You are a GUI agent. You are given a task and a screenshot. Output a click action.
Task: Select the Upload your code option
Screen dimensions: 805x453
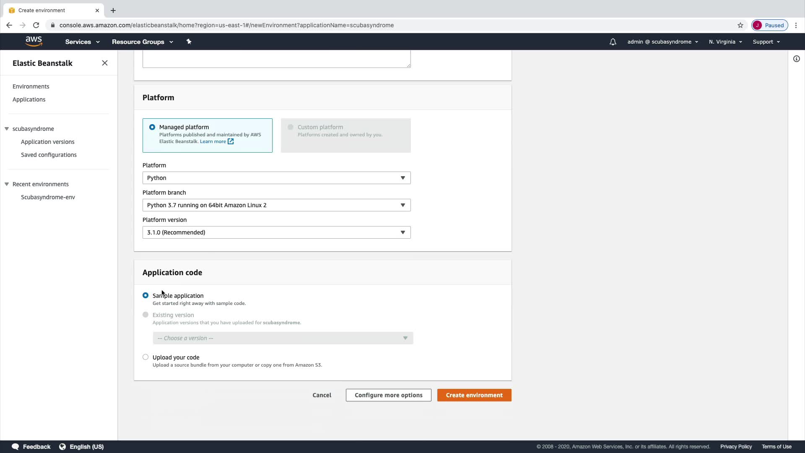[x=145, y=357]
